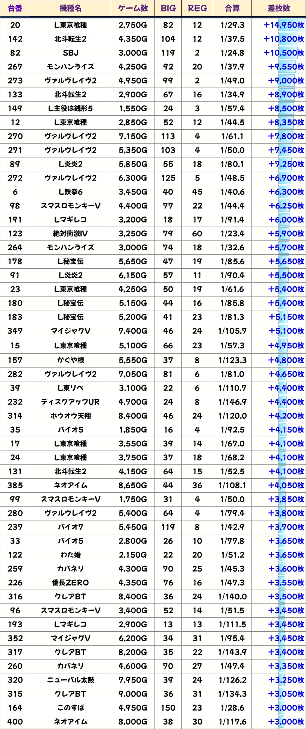This screenshot has width=306, height=729.
Task: Select the ホウオウ天翔 machine name
Action: tap(70, 416)
